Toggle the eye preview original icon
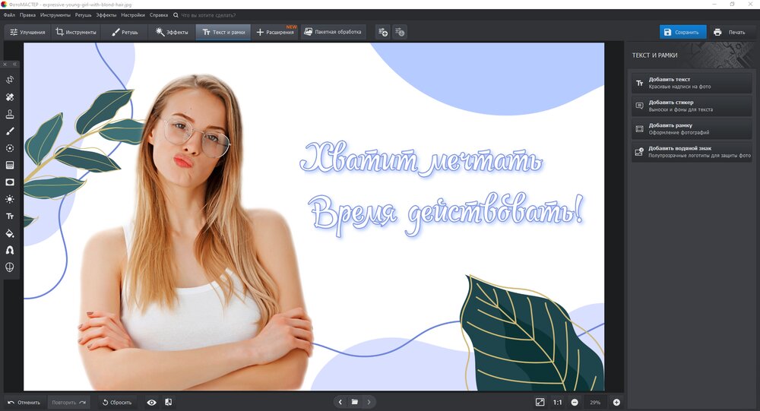The image size is (760, 411). point(152,403)
